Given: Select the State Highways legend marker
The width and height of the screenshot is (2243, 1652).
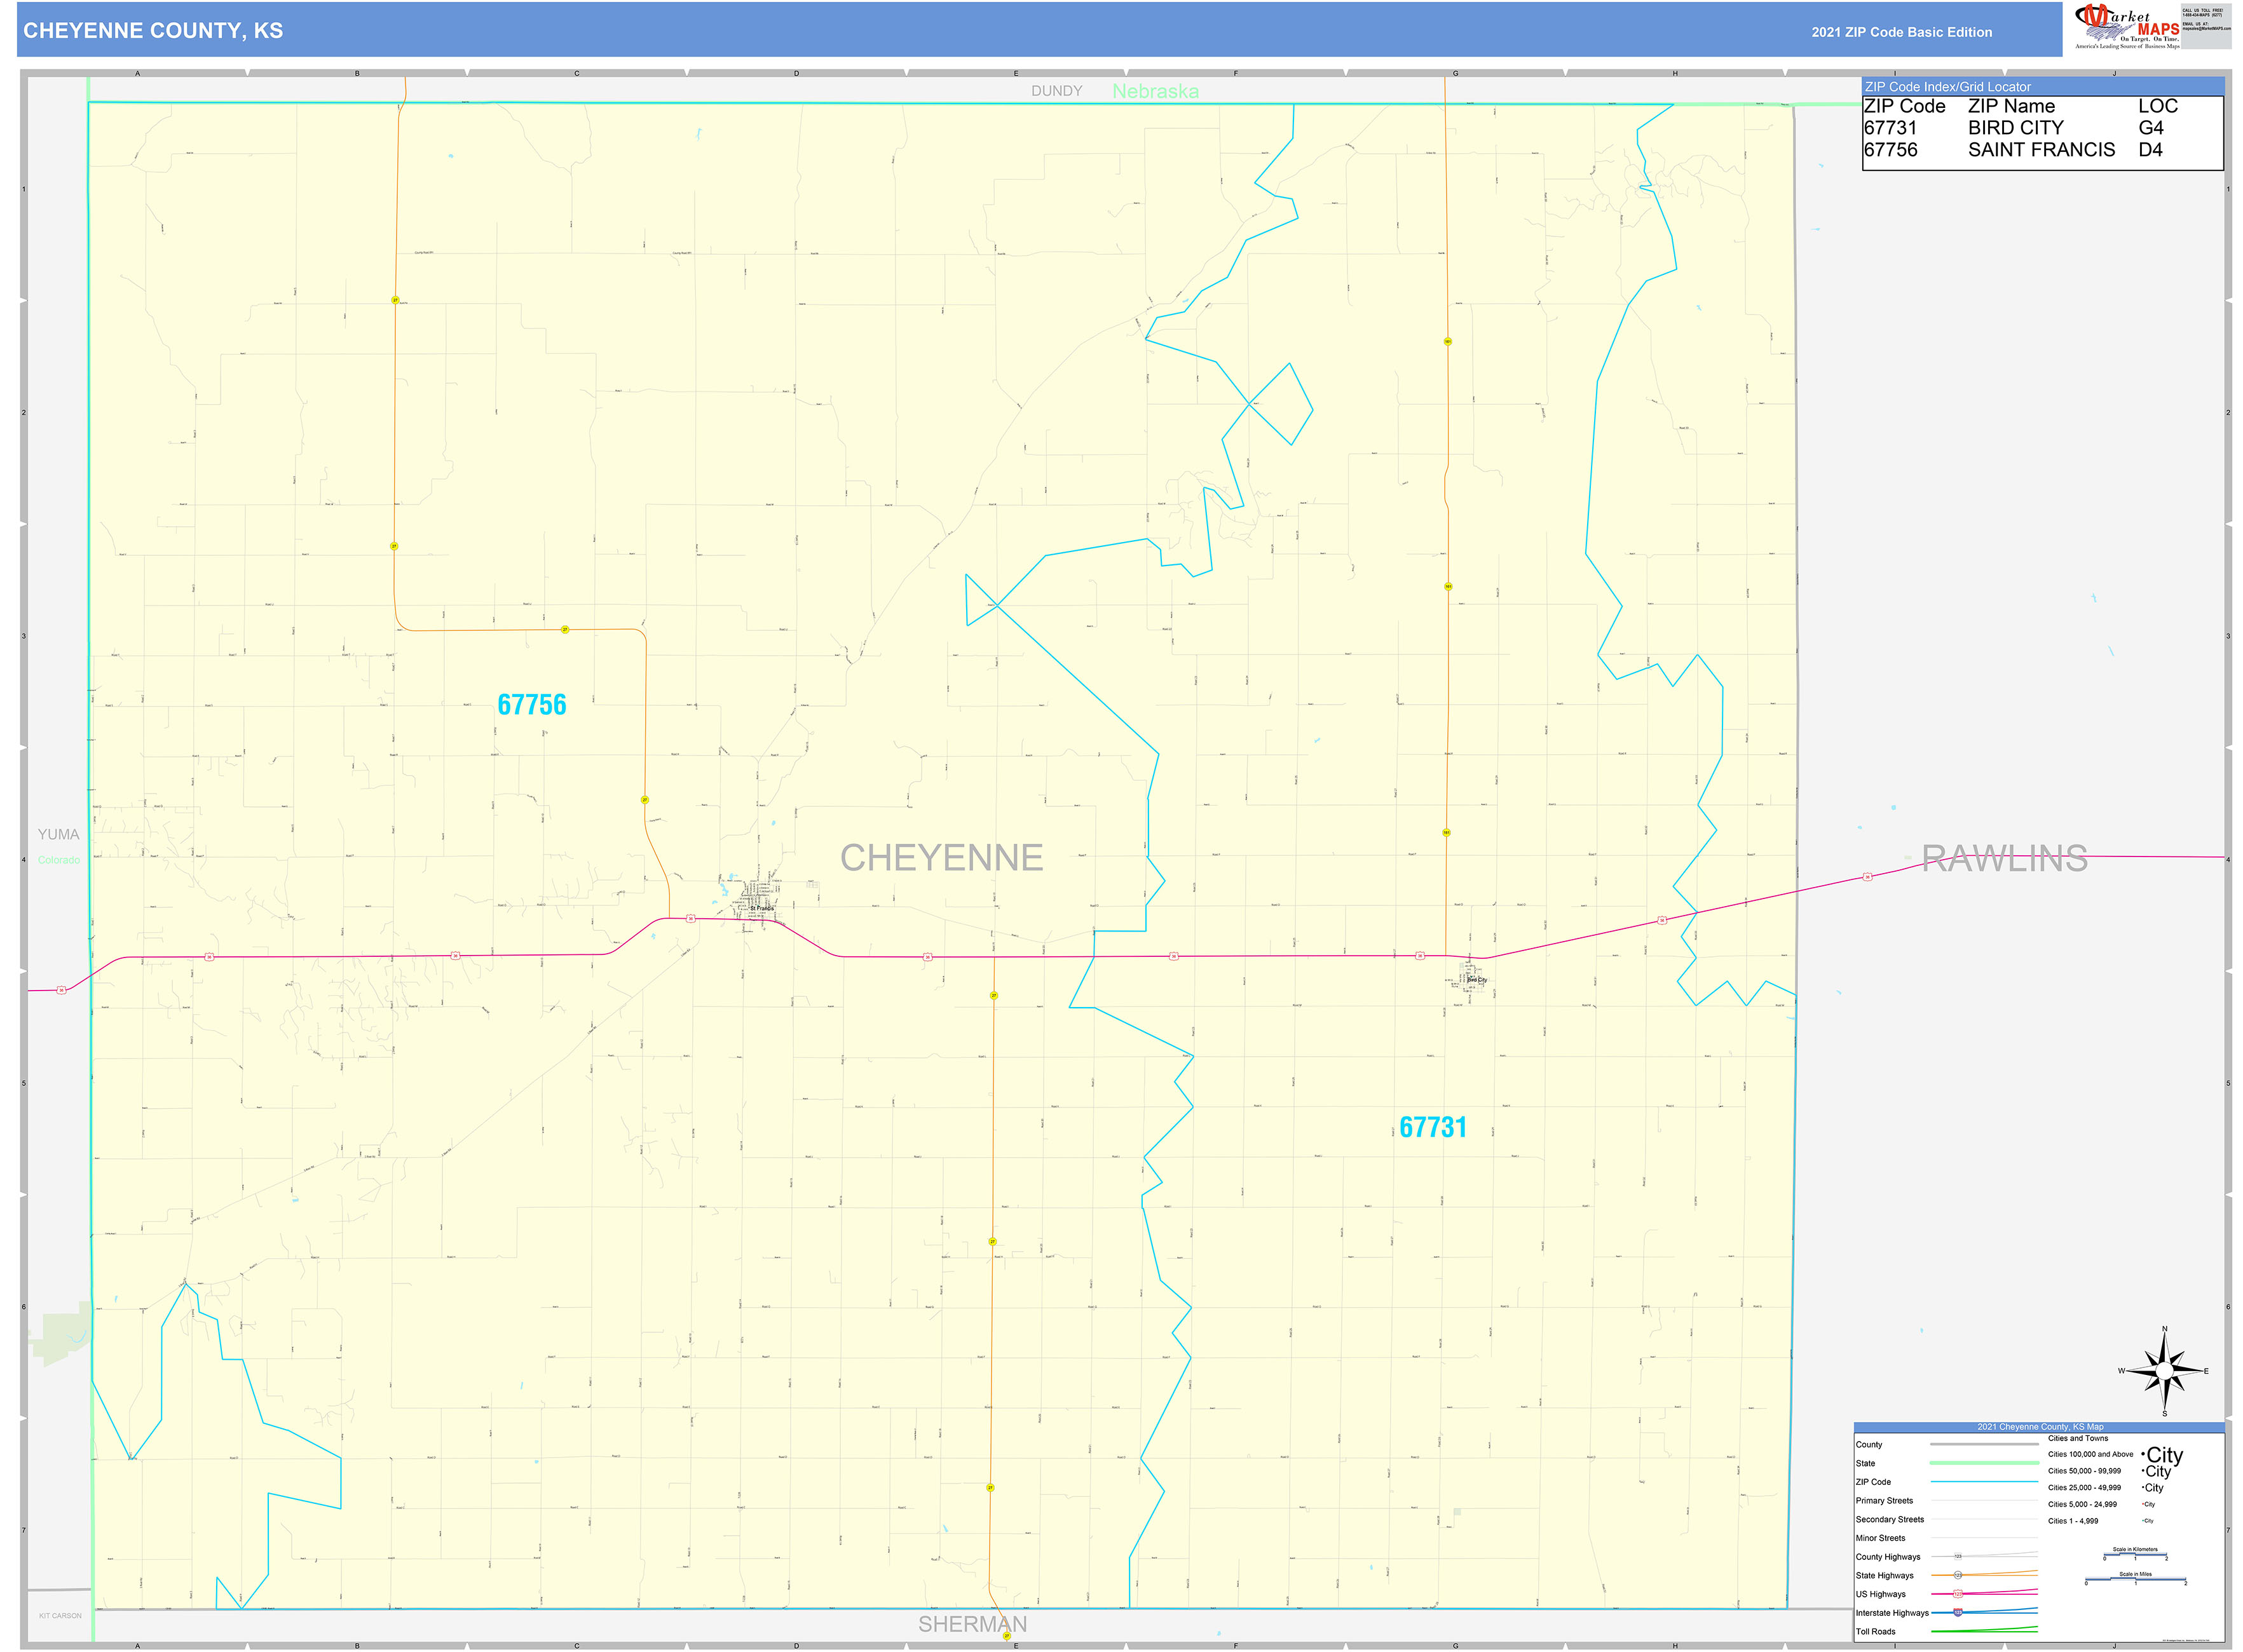Looking at the screenshot, I should pos(1958,1576).
